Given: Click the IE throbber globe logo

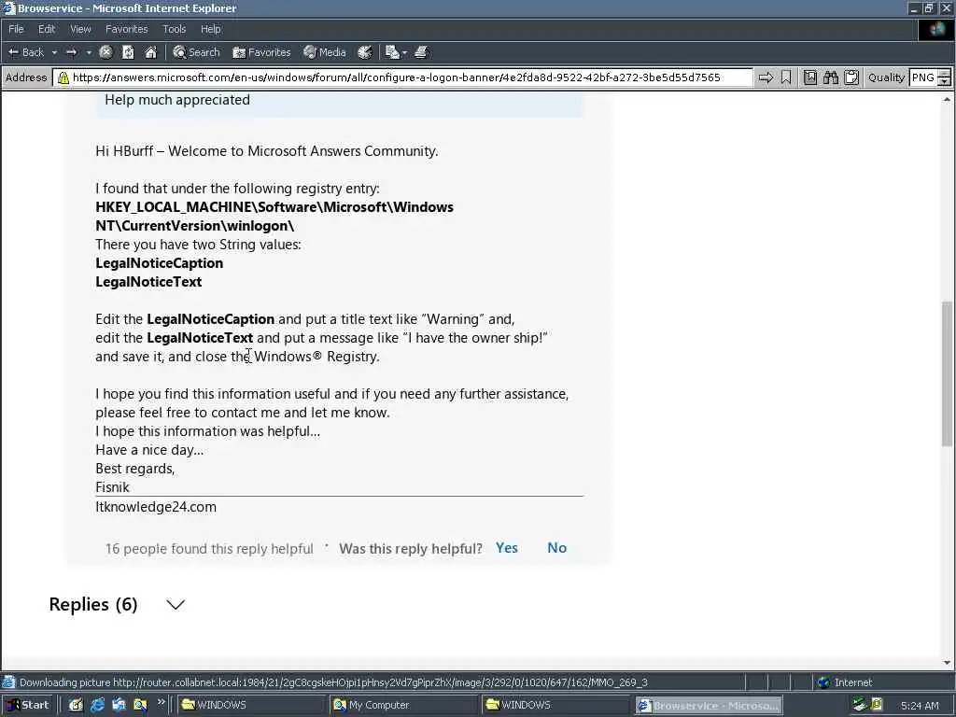Looking at the screenshot, I should pos(935,29).
